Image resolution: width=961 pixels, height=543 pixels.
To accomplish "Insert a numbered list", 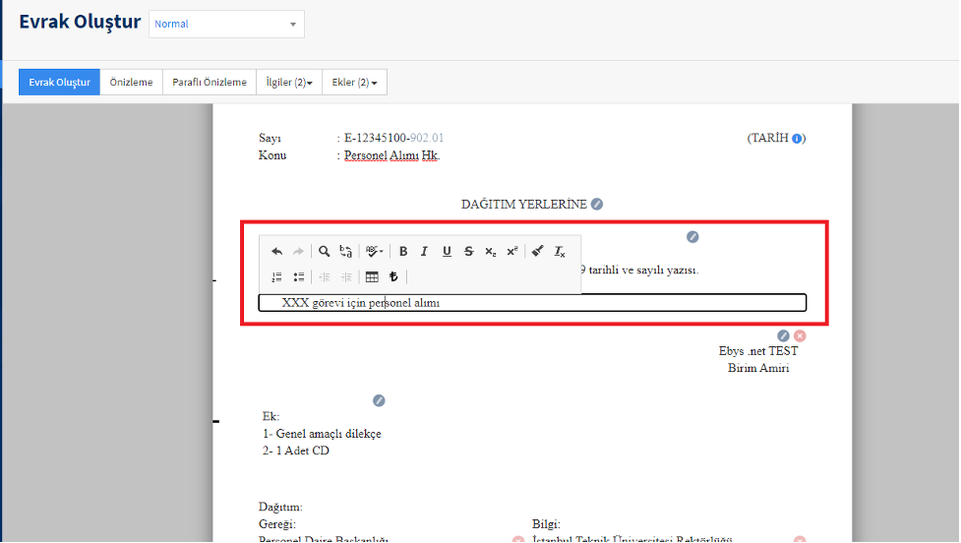I will [x=277, y=277].
